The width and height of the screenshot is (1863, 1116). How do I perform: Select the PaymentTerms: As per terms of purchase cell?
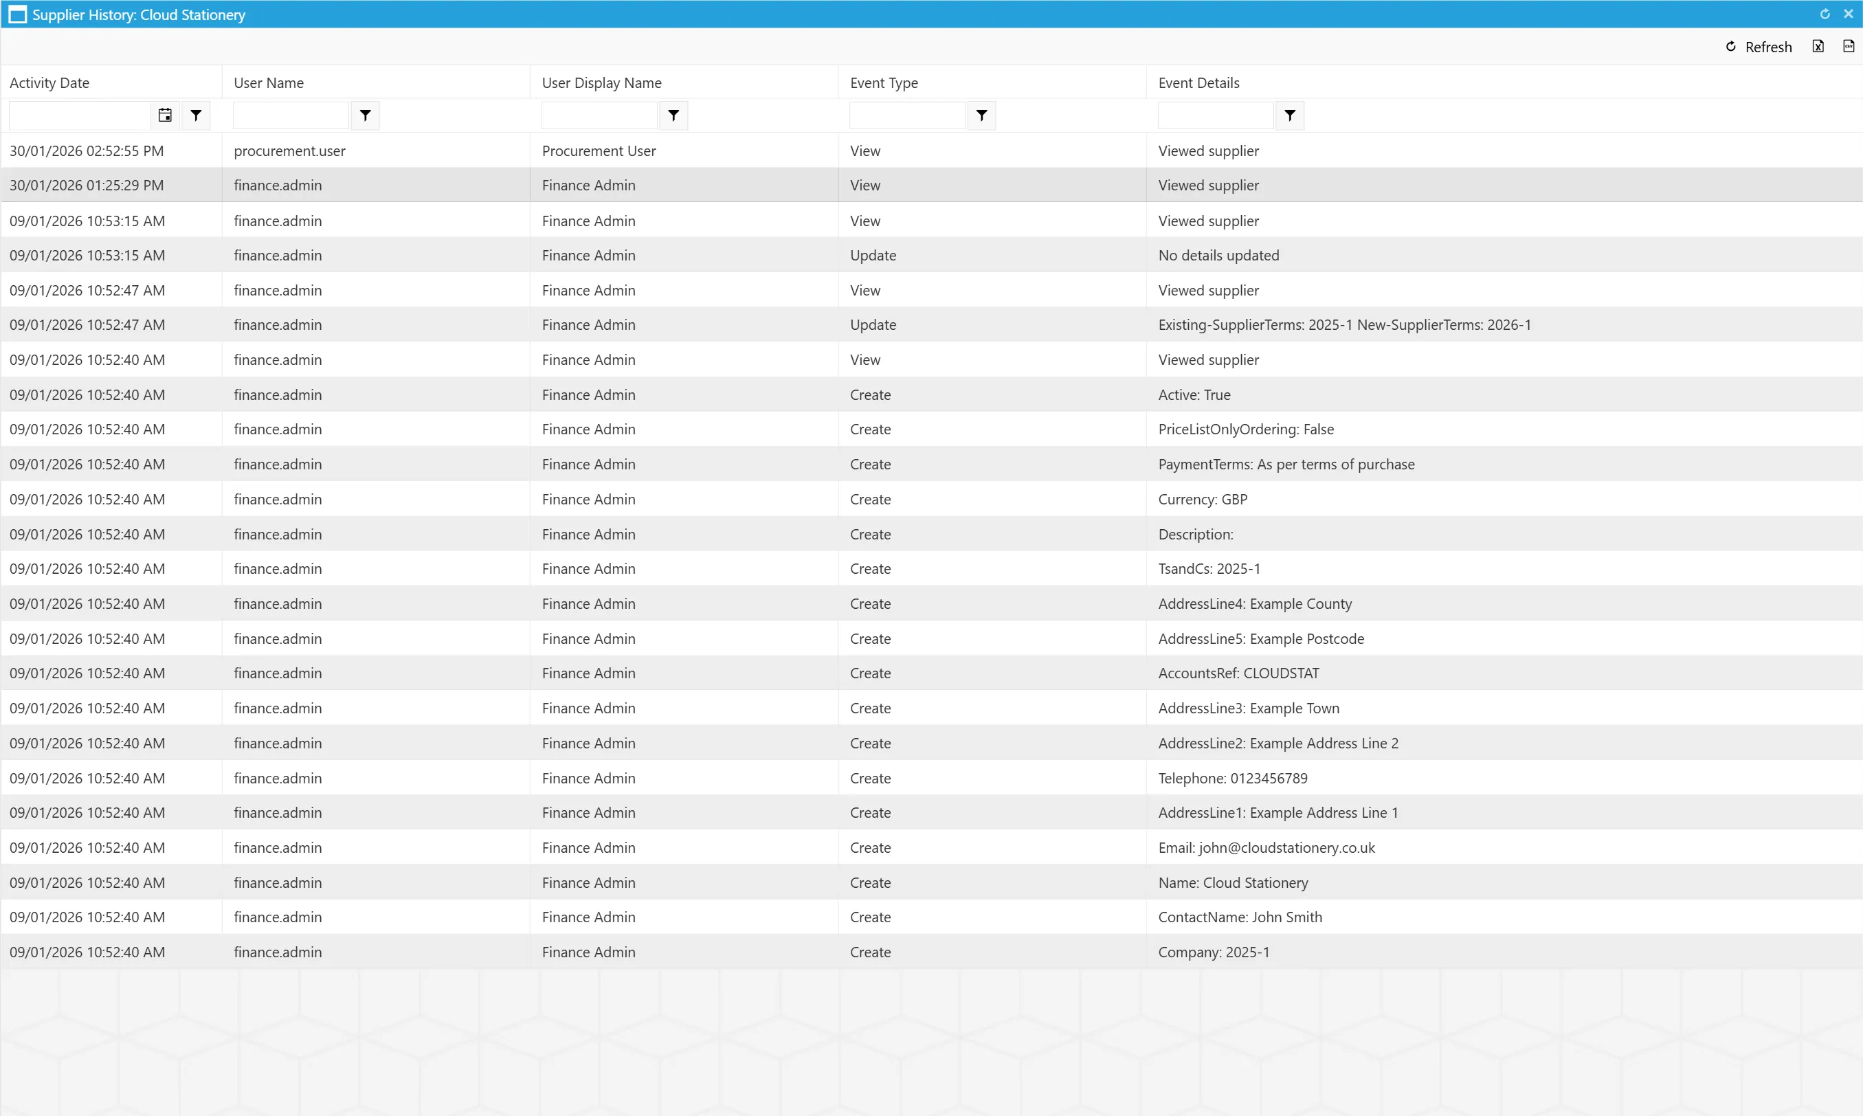coord(1504,464)
